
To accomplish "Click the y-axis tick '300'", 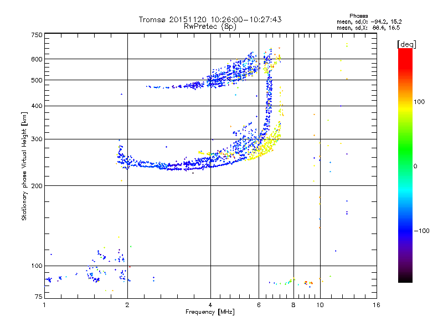I will coord(37,139).
